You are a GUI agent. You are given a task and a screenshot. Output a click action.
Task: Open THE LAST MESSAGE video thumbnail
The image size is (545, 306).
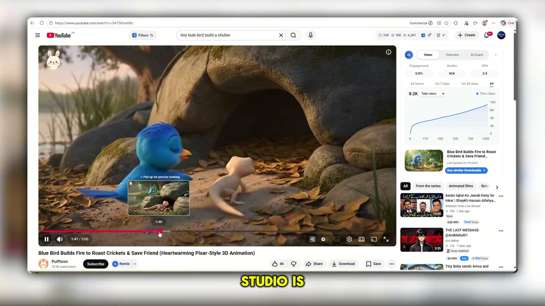point(422,240)
